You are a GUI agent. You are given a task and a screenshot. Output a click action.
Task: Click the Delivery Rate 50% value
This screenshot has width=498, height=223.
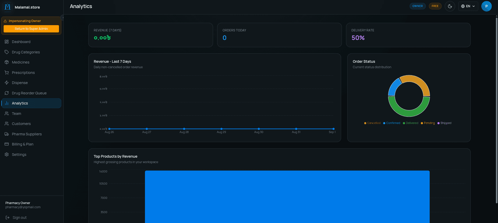pyautogui.click(x=358, y=38)
